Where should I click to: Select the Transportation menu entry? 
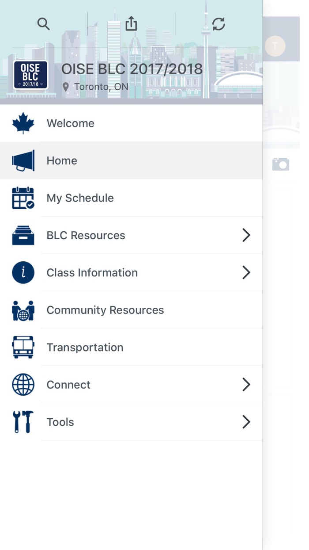85,348
